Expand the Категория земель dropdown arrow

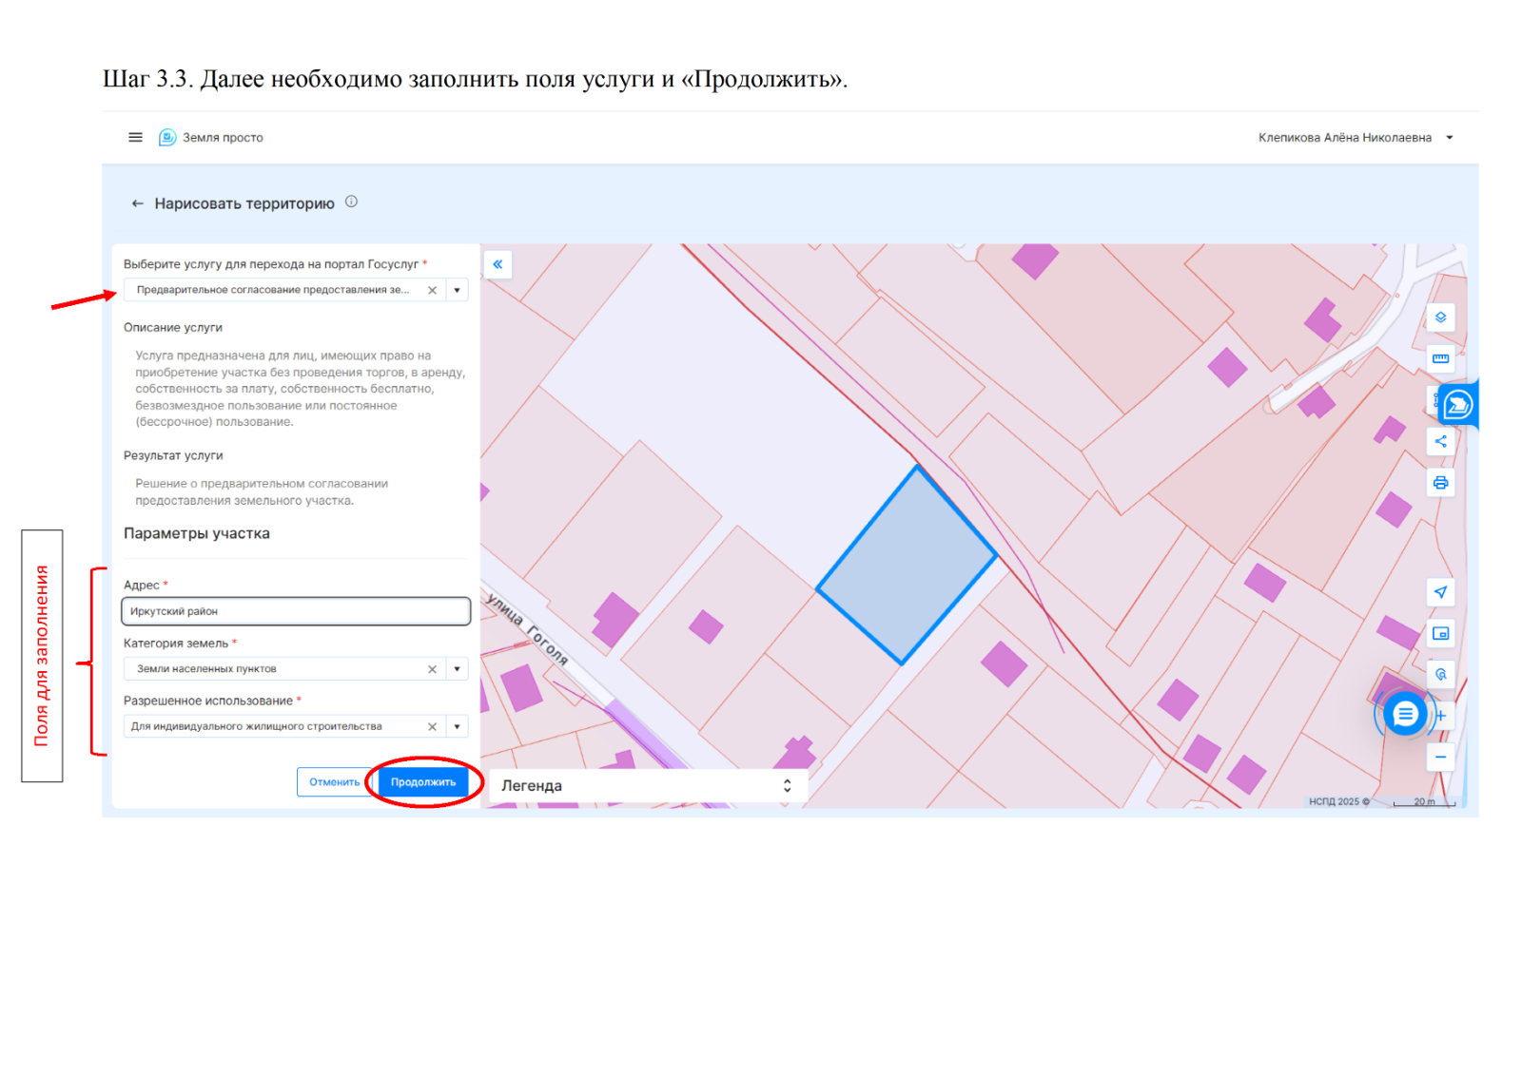(458, 669)
